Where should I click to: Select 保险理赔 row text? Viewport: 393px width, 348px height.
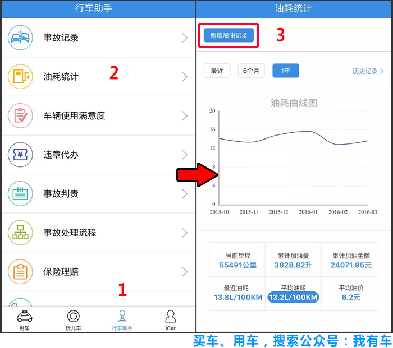[61, 272]
